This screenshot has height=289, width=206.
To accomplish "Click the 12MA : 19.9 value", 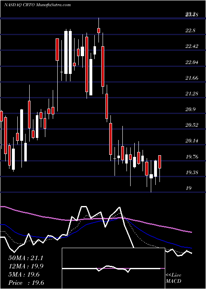I will tap(26, 266).
